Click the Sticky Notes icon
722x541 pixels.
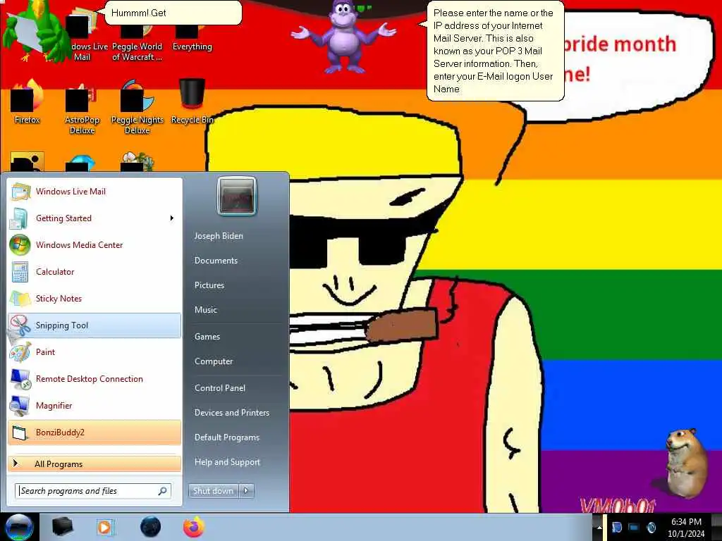pos(20,298)
